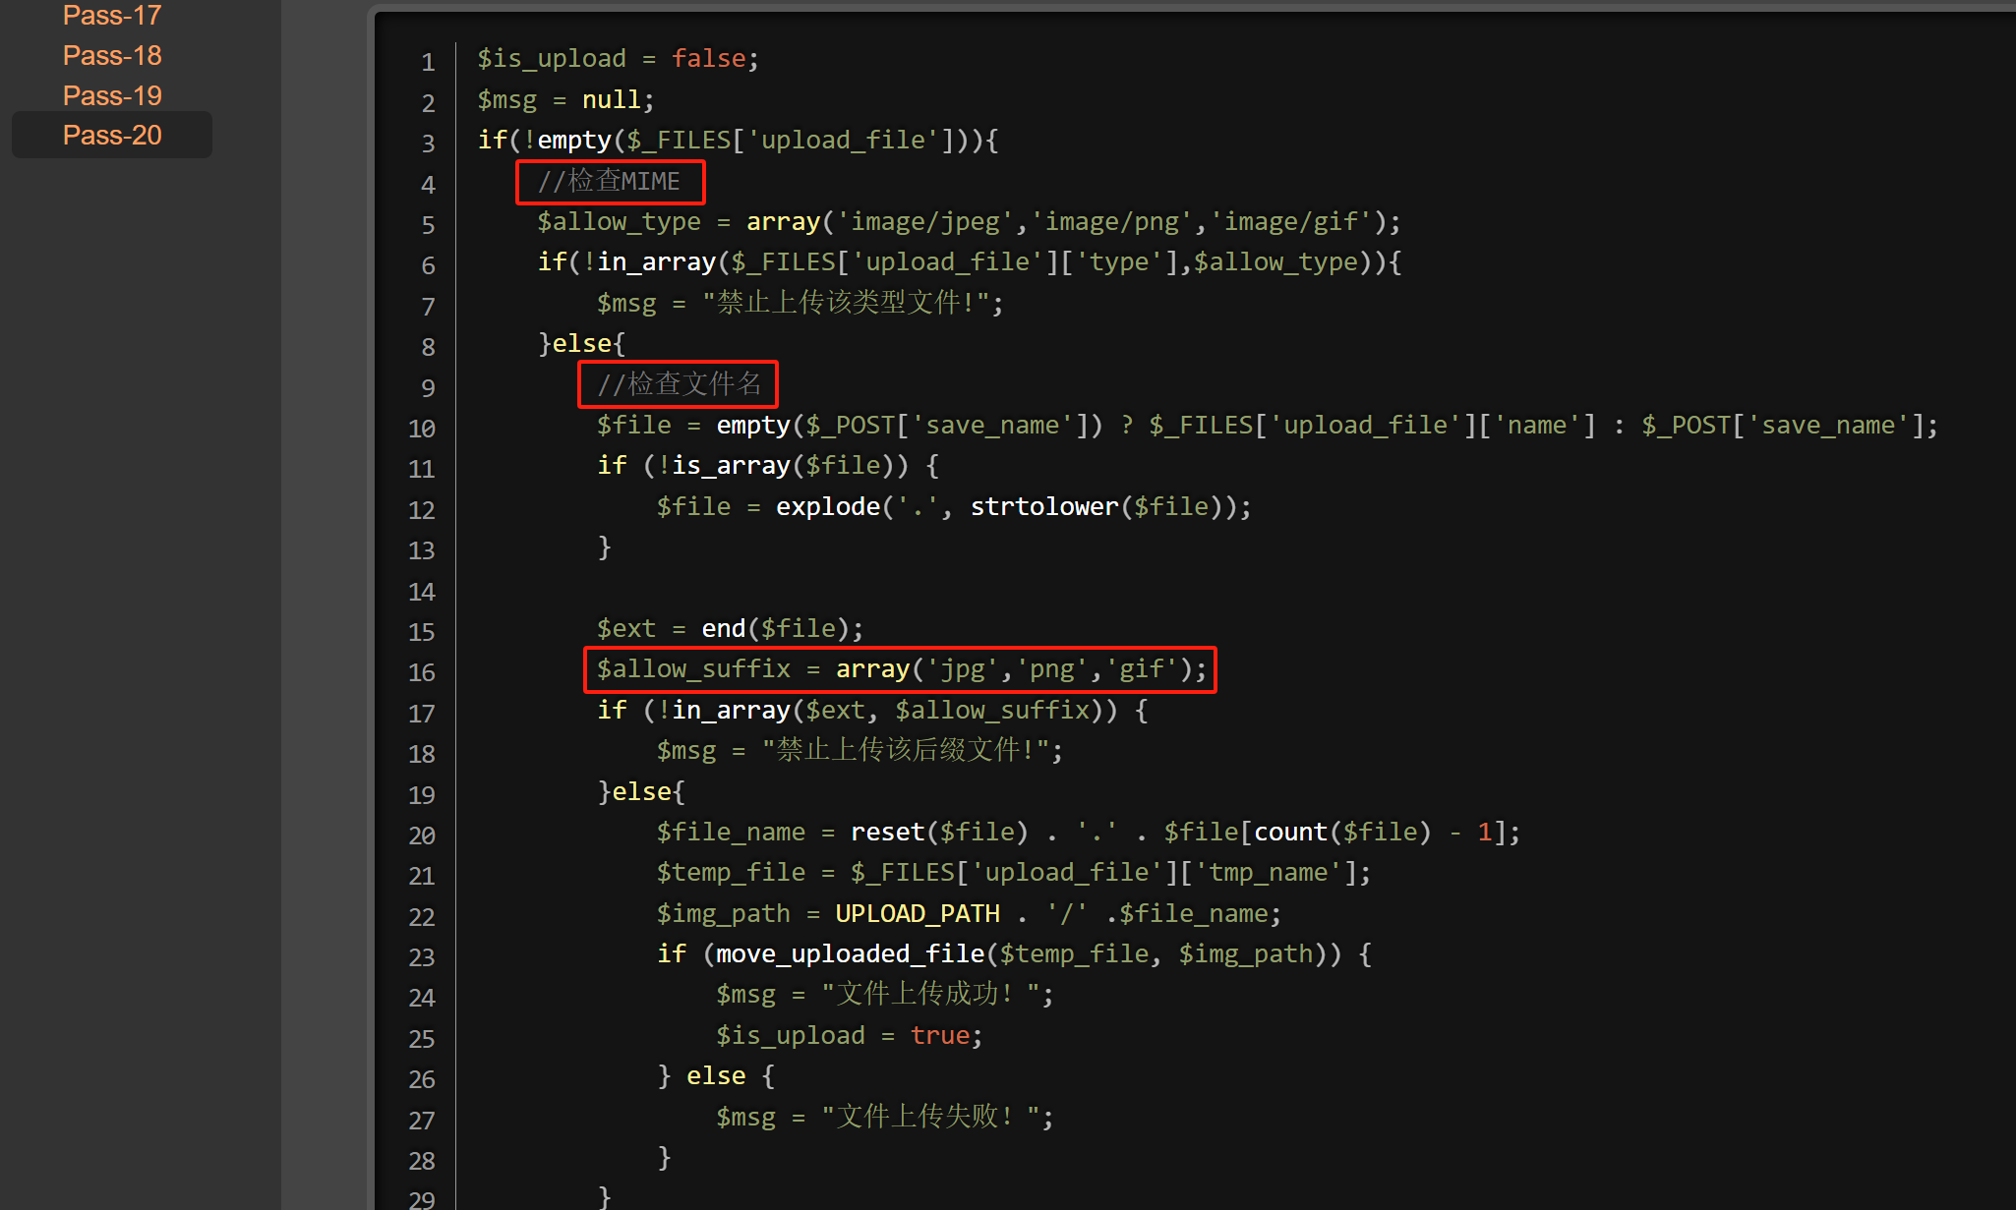Click the $is_upload = false line

(618, 59)
